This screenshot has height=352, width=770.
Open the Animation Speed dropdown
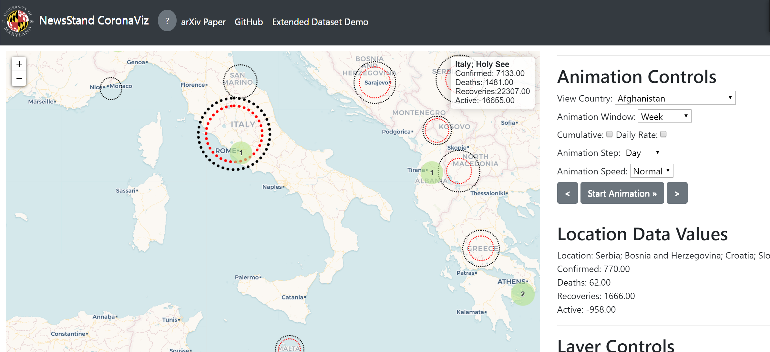click(652, 171)
